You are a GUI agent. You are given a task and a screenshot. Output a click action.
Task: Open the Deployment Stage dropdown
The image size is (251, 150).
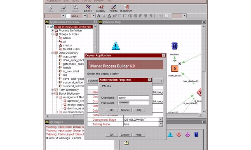point(161,119)
